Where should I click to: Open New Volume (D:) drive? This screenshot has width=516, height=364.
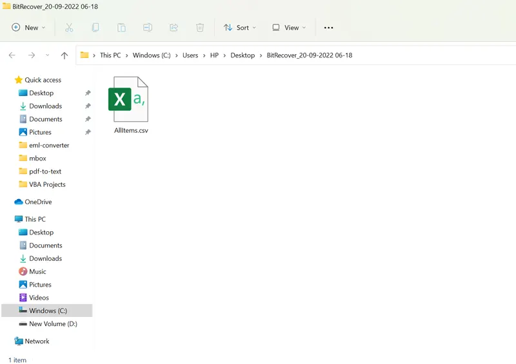pyautogui.click(x=53, y=324)
